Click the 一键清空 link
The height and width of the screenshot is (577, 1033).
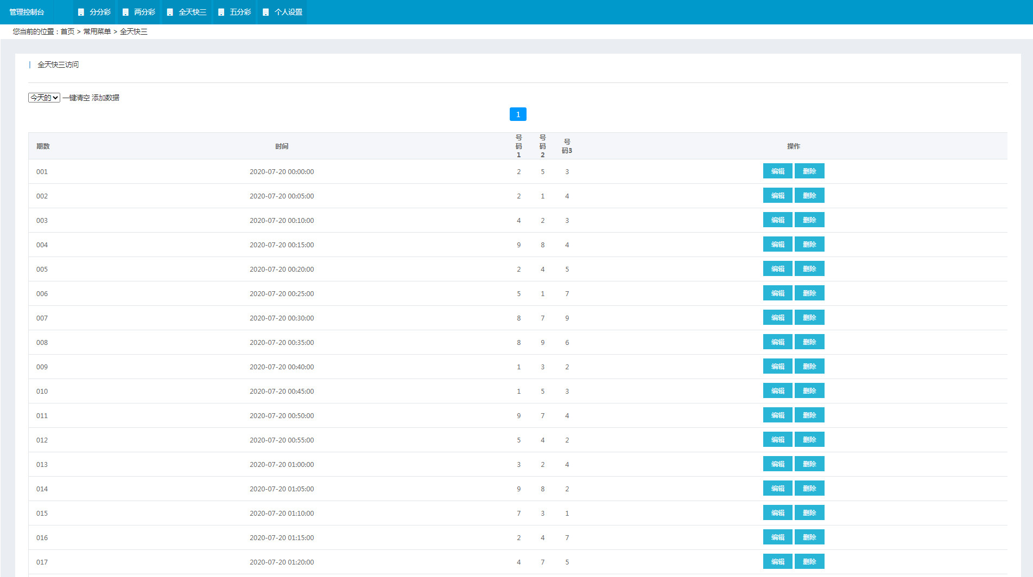pos(76,98)
